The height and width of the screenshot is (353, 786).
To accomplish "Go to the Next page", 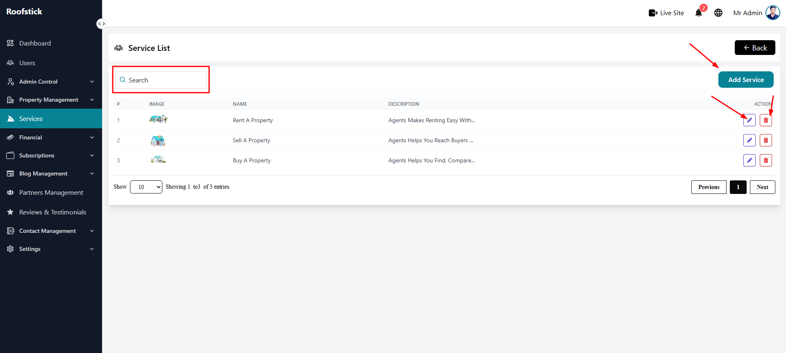I will coord(763,187).
